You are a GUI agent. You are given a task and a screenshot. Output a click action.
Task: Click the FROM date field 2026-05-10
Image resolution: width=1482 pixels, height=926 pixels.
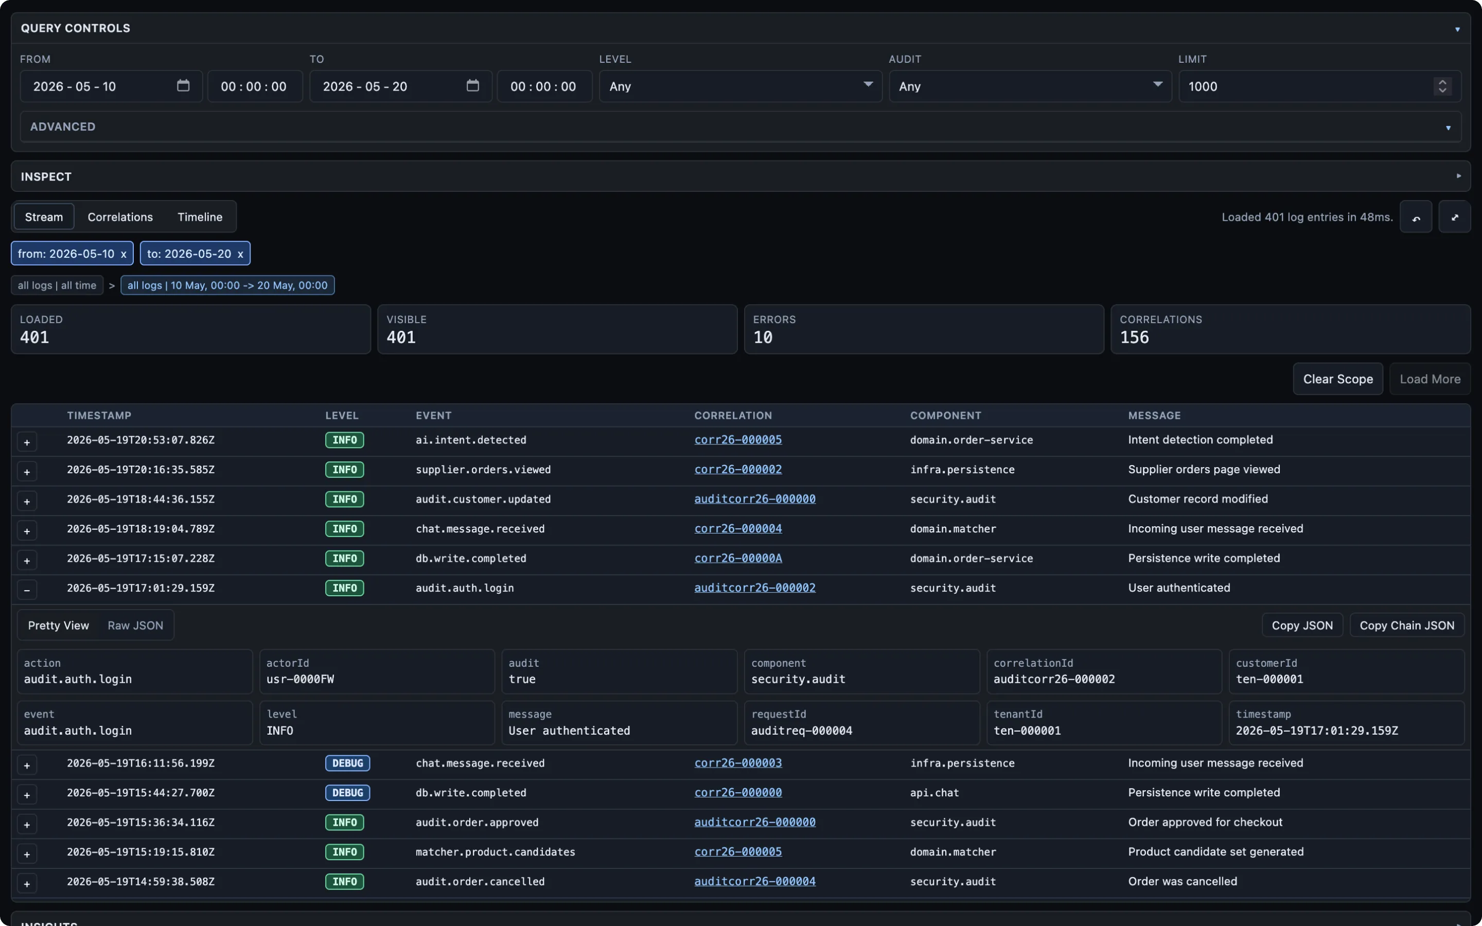112,86
